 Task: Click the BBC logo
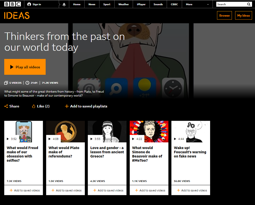[13, 4]
